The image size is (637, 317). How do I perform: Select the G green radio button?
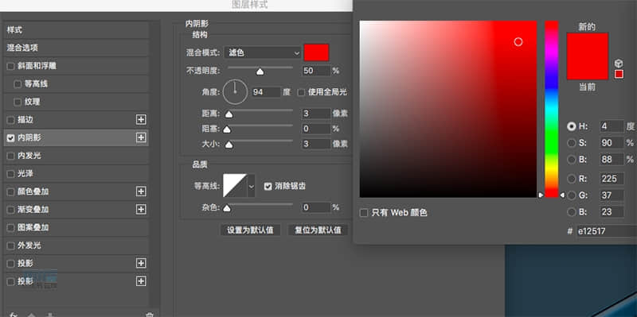pyautogui.click(x=572, y=195)
